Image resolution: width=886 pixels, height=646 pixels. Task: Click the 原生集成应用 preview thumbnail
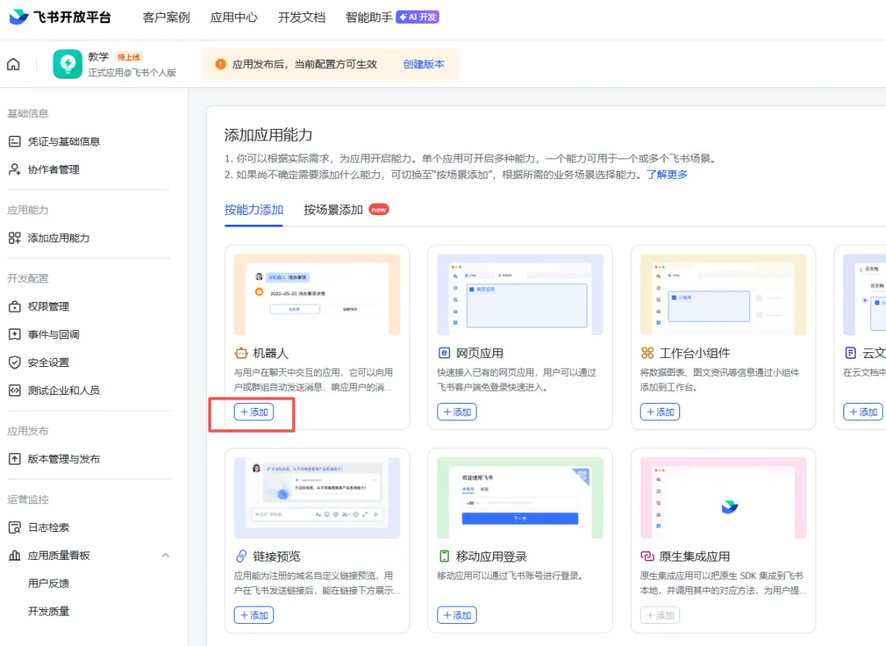pyautogui.click(x=724, y=498)
